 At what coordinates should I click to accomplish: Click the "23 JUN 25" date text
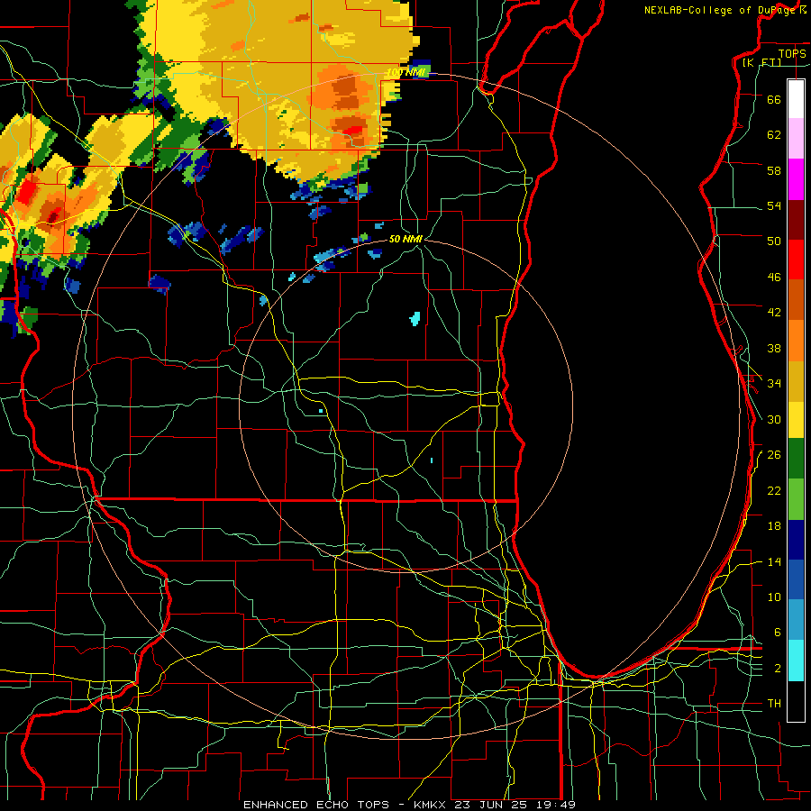tap(491, 805)
